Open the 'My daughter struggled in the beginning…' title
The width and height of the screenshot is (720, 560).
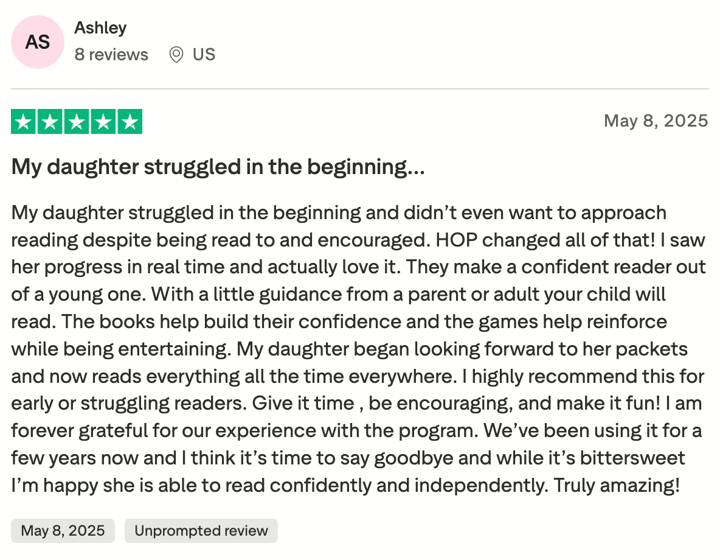coord(218,166)
